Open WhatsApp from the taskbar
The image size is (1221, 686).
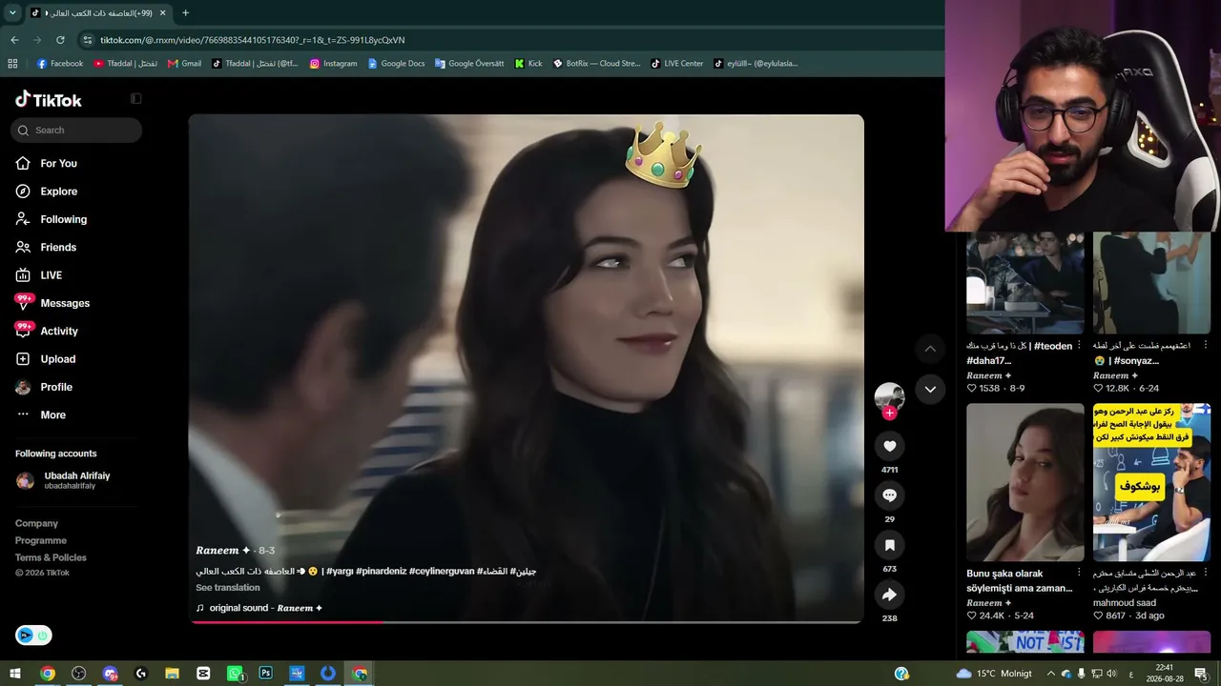(235, 674)
